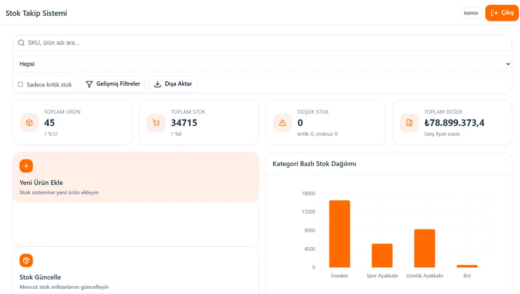Click the Spor Ayakkabı bar in chart
Viewport: 520px width, 294px height.
(382, 256)
